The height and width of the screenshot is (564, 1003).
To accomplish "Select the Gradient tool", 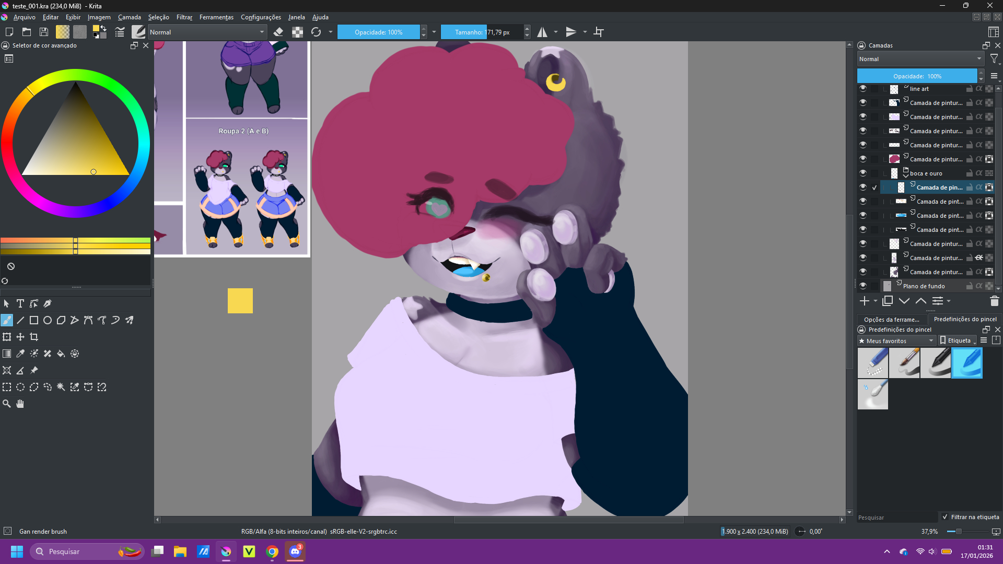I will [x=7, y=354].
